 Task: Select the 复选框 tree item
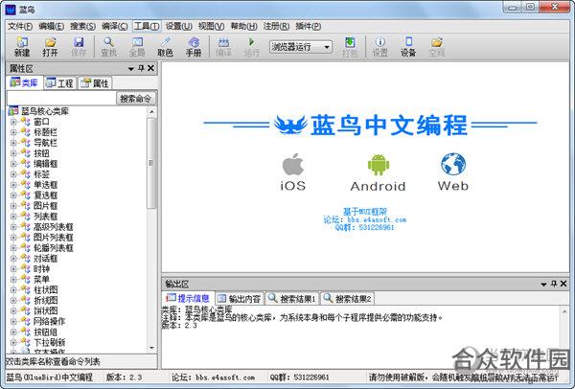[x=45, y=195]
